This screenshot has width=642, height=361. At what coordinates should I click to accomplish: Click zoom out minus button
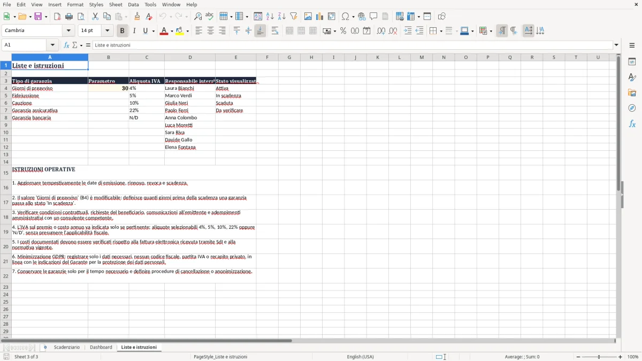coord(578,357)
